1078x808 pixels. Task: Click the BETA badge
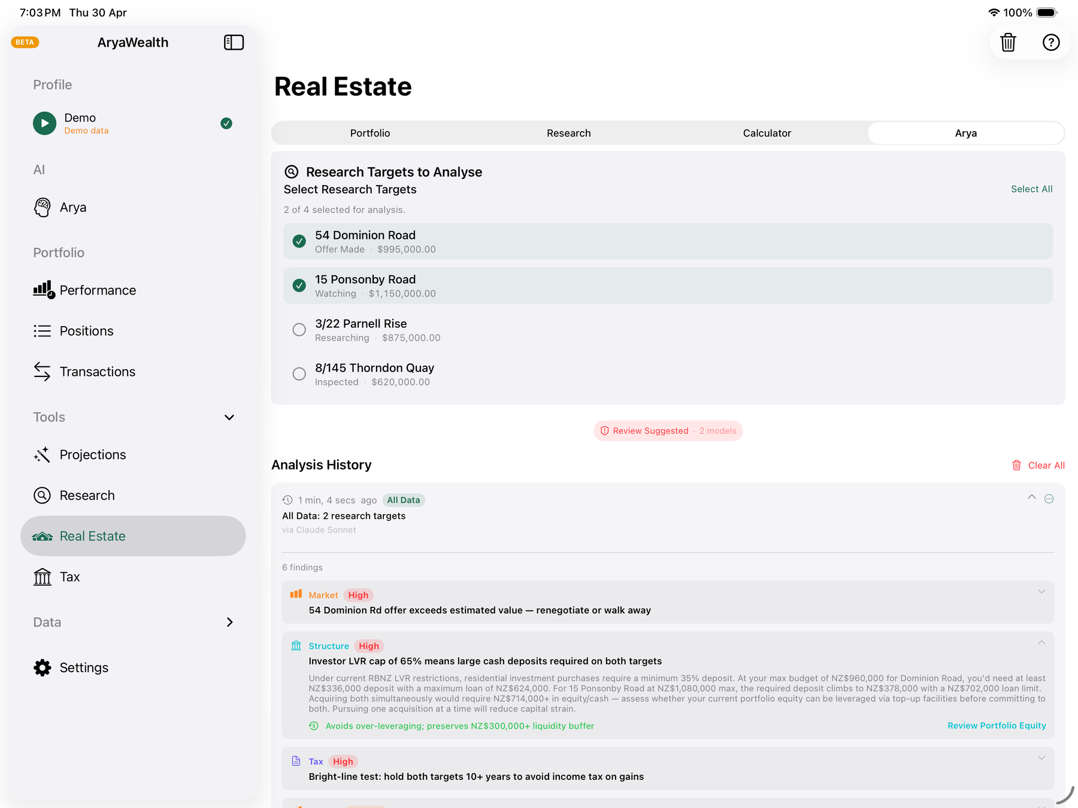point(25,42)
